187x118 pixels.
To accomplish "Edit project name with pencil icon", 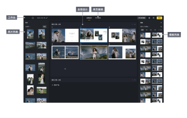I will click(47, 18).
